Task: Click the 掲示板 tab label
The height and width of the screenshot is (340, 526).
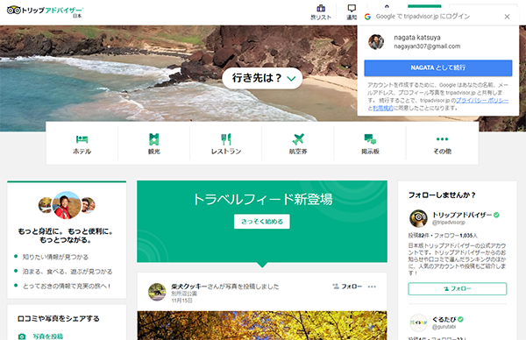Action: 370,152
